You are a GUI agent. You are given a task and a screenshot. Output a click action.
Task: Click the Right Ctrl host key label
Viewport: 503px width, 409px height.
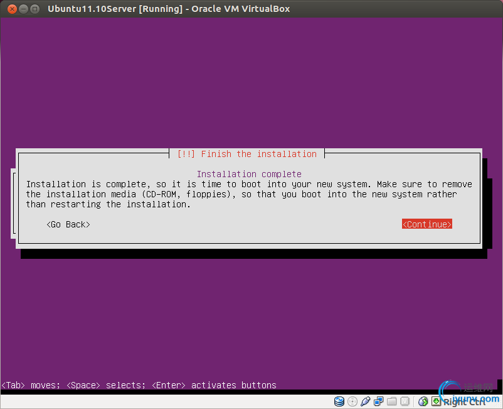(x=464, y=401)
